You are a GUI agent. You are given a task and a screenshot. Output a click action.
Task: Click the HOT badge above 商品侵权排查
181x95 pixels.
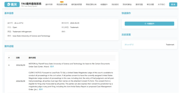[x=62, y=2]
